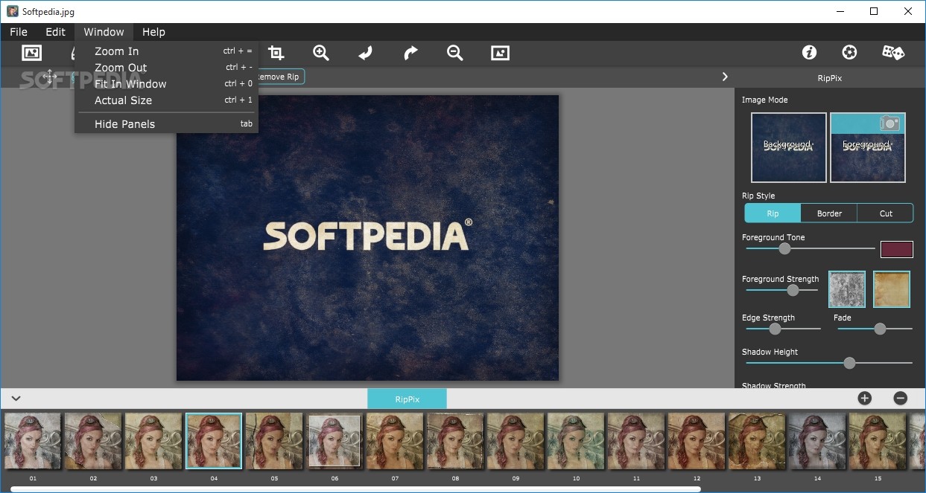Select the move arrows tool

click(x=50, y=77)
